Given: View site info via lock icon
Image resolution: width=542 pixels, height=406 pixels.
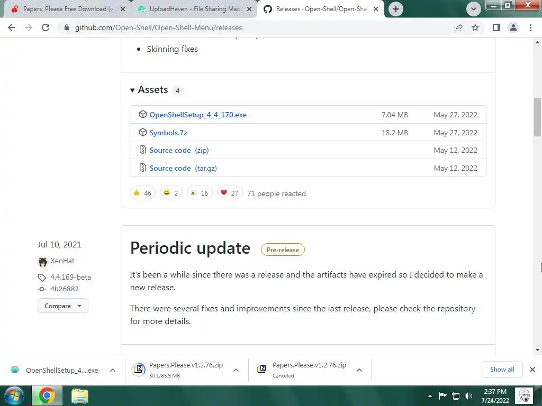Looking at the screenshot, I should [67, 27].
